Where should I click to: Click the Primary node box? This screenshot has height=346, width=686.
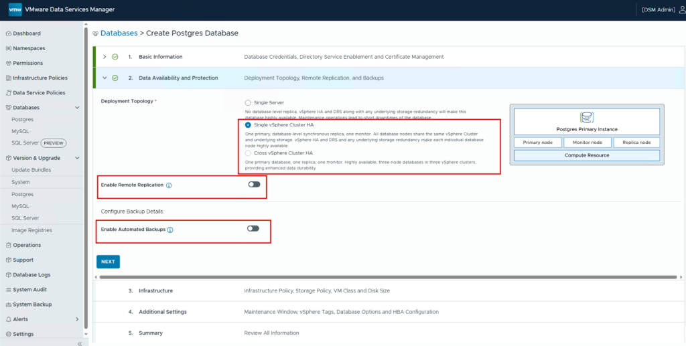(538, 143)
